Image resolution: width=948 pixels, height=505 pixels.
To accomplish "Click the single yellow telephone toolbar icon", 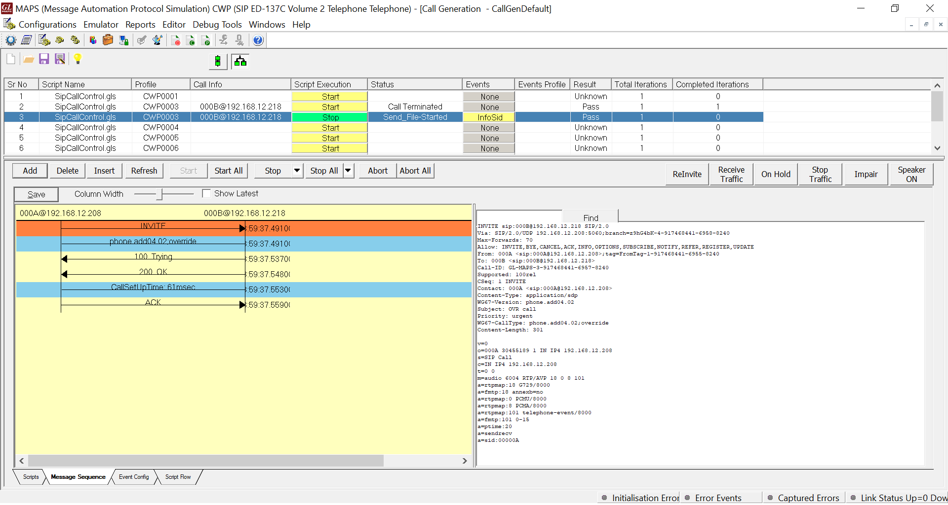I will pos(60,40).
